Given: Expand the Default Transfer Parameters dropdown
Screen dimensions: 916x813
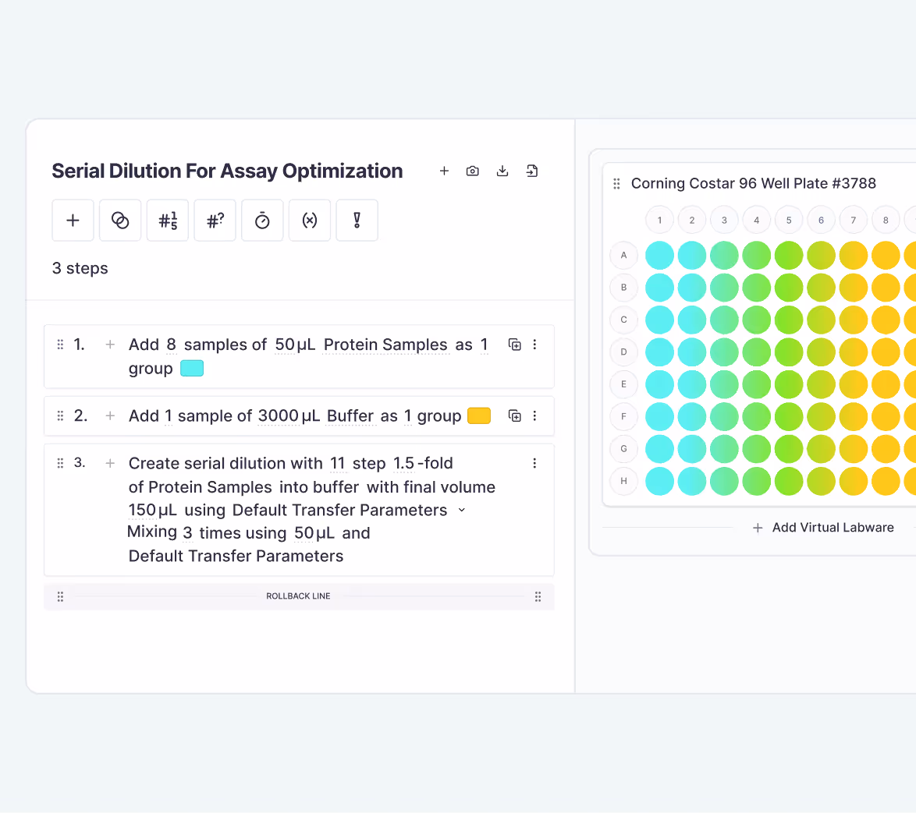Looking at the screenshot, I should click(462, 510).
